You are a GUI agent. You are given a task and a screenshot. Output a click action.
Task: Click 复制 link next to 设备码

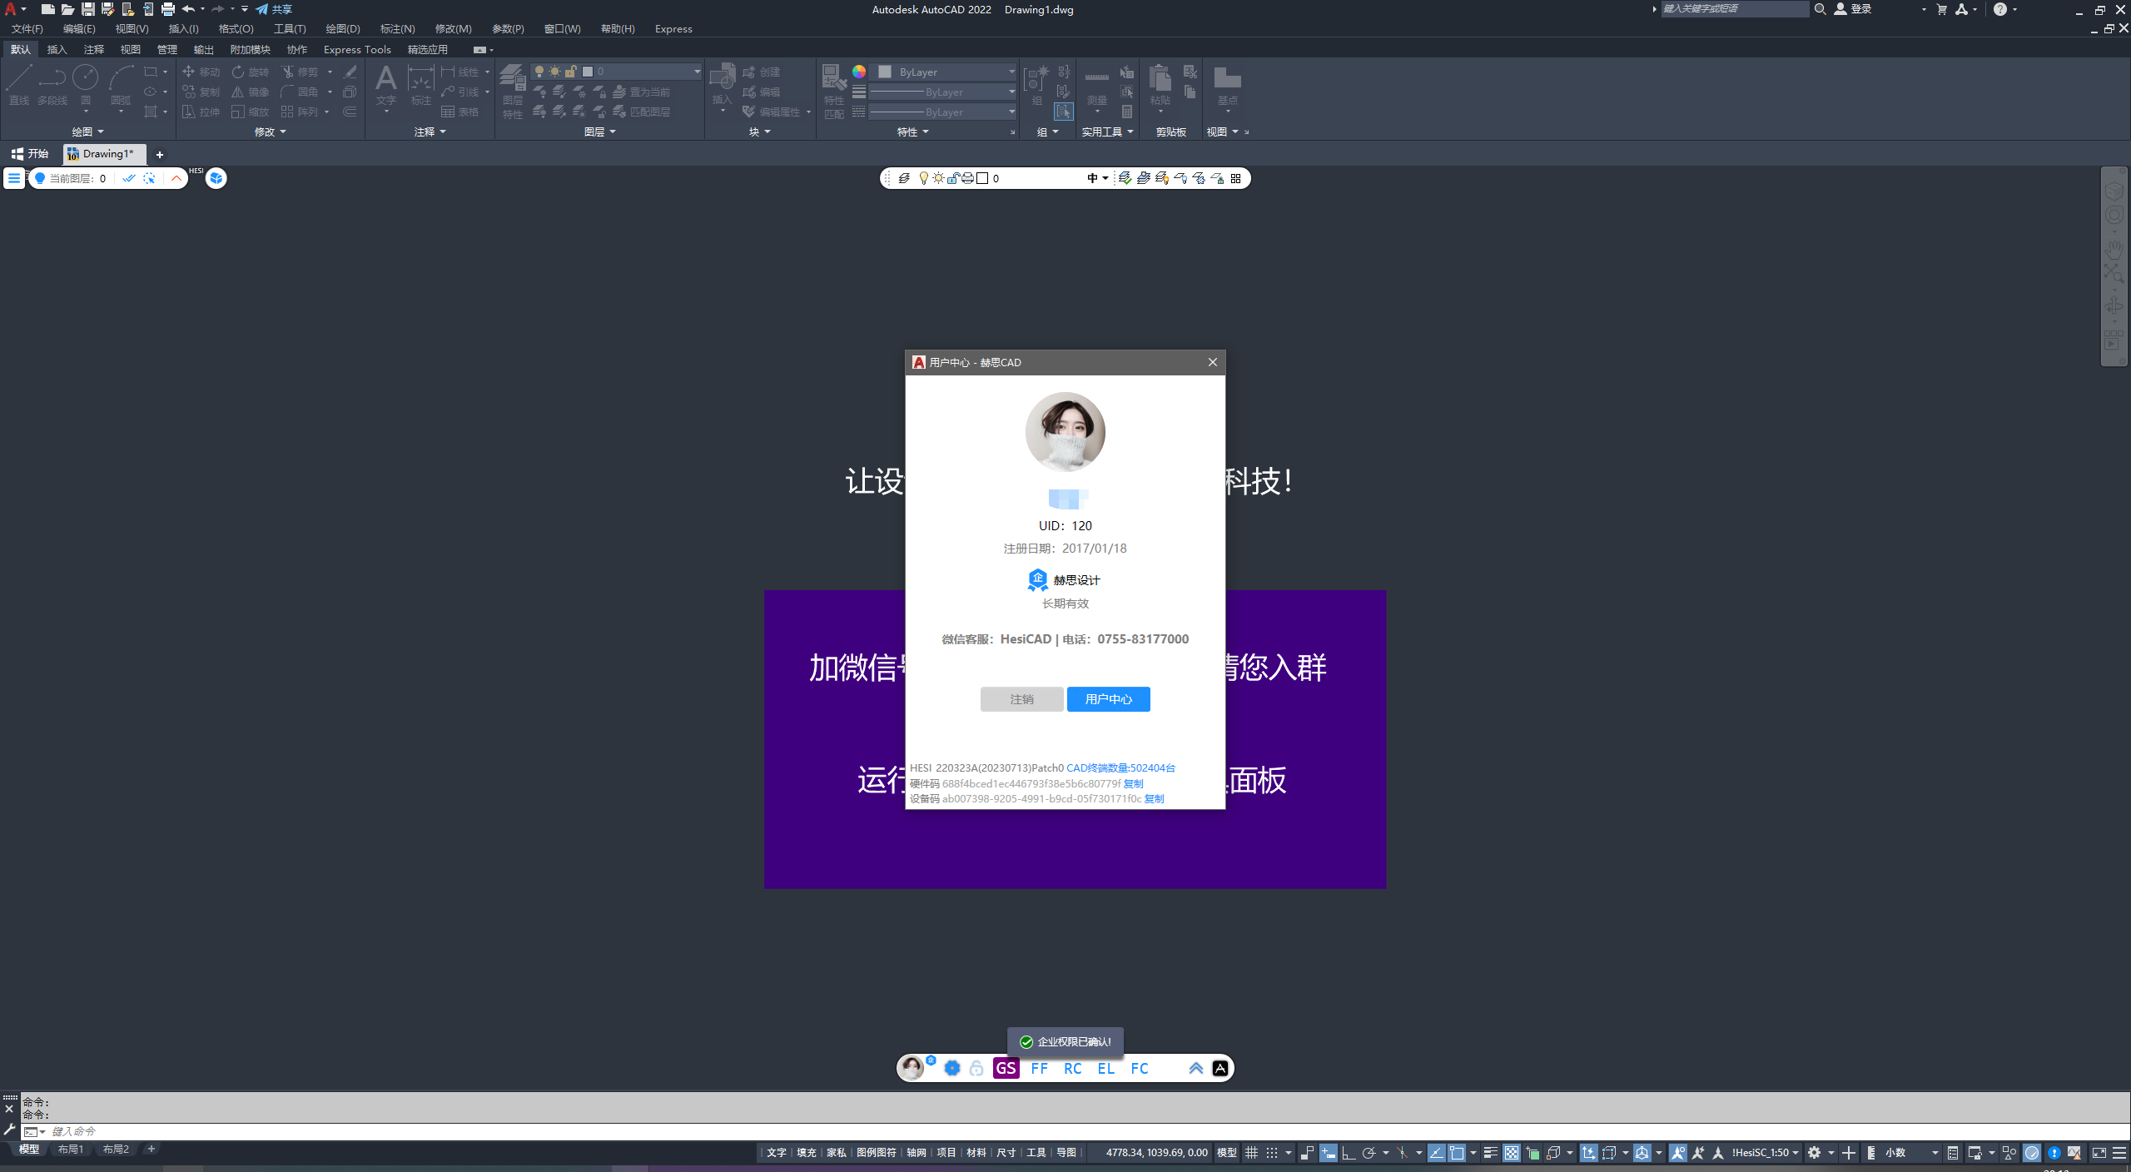tap(1154, 798)
